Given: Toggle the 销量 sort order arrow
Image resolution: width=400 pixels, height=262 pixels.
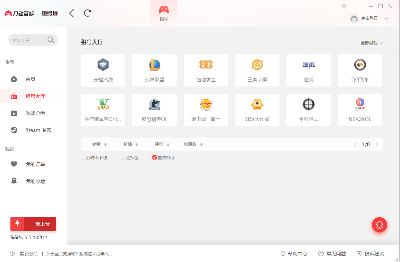Looking at the screenshot, I should tap(105, 144).
